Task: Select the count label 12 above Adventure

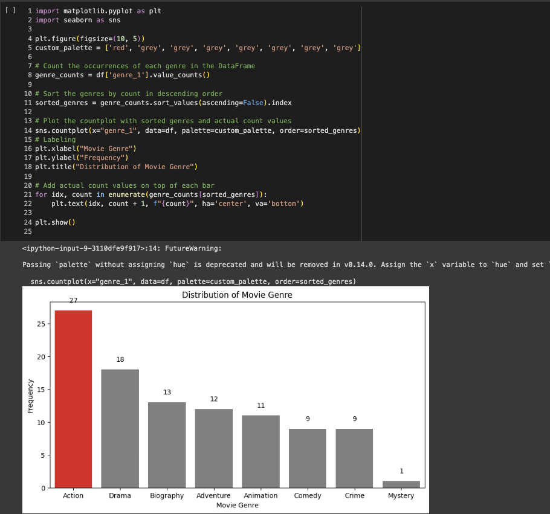Action: click(214, 399)
